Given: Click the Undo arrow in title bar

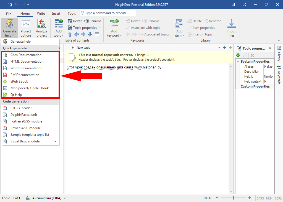Looking at the screenshot, I should [x=17, y=5].
